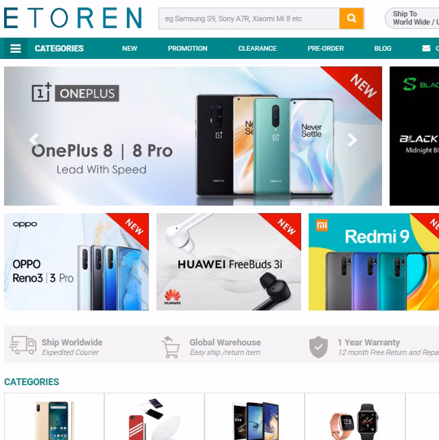This screenshot has width=439, height=440.
Task: Open the Ship To World Wide selector
Action: [412, 19]
